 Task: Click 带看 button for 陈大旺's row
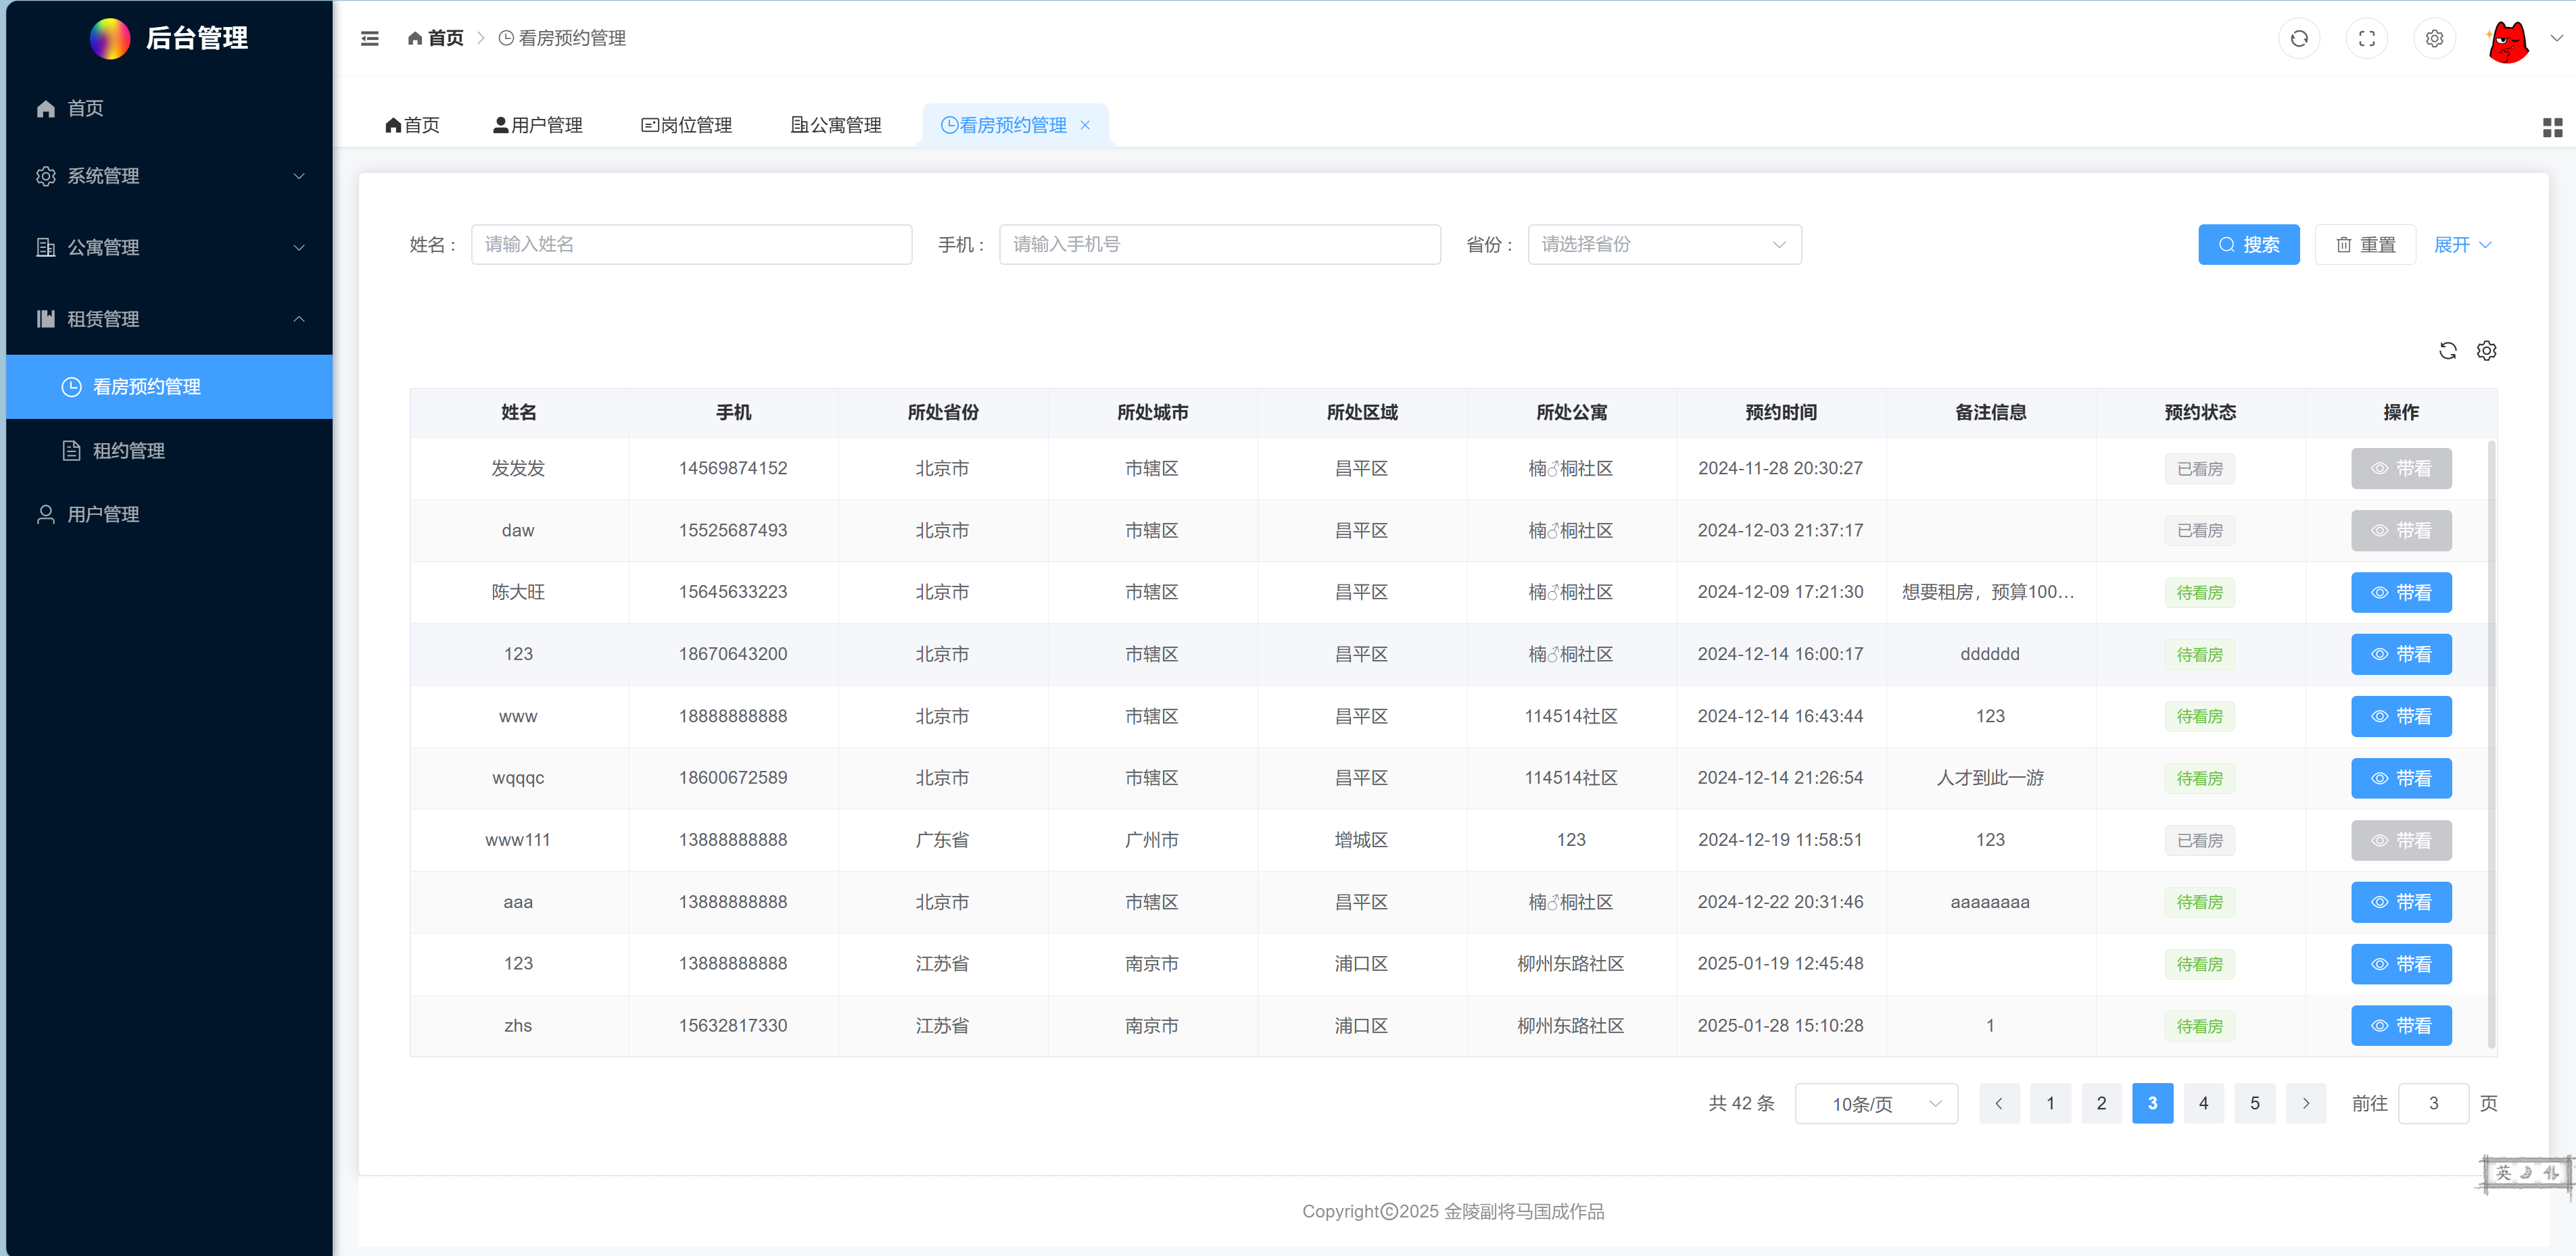coord(2401,592)
